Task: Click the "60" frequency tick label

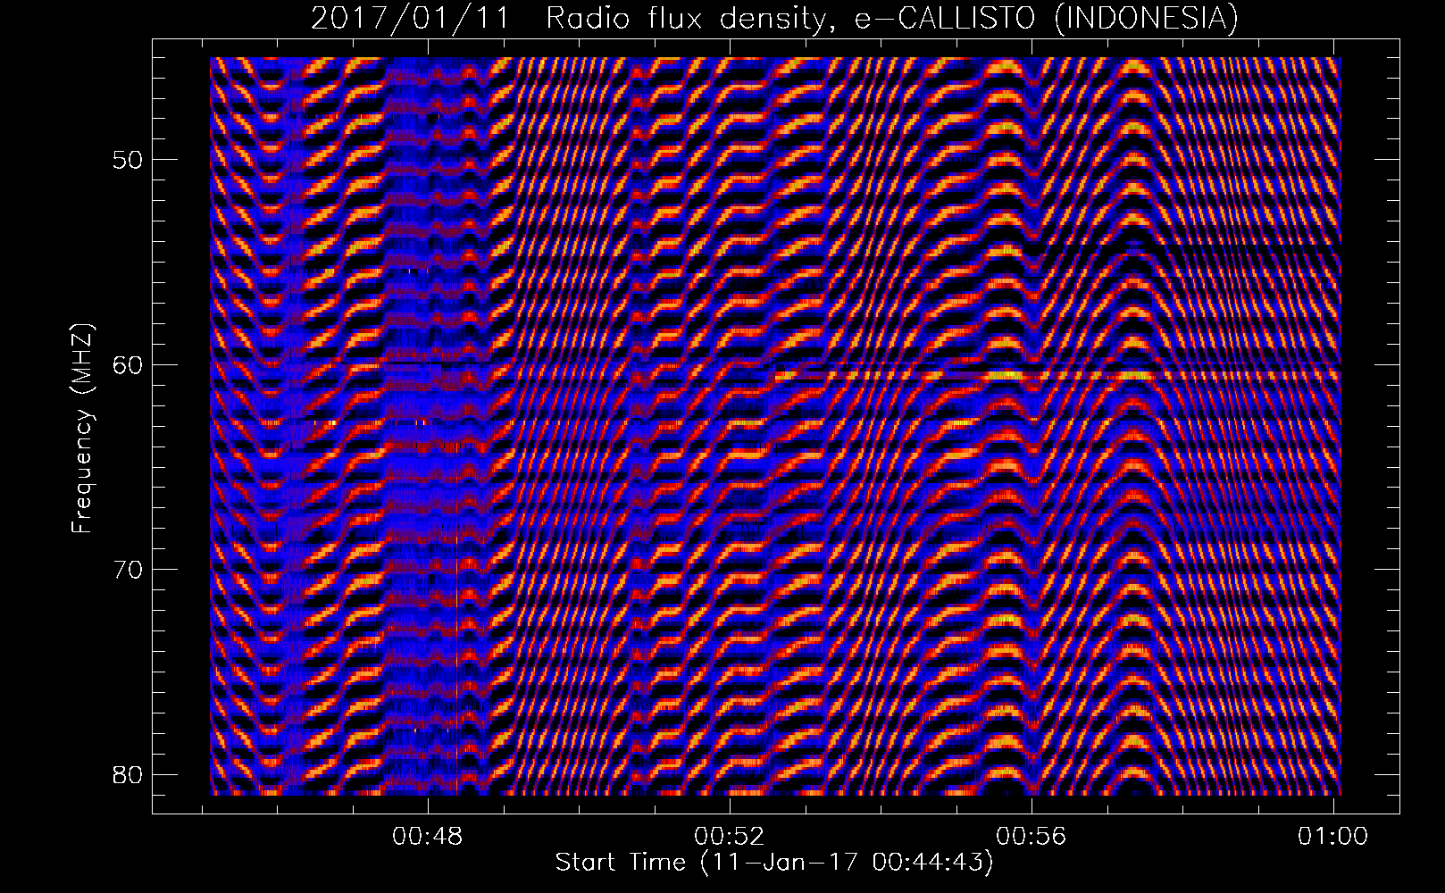Action: (129, 364)
